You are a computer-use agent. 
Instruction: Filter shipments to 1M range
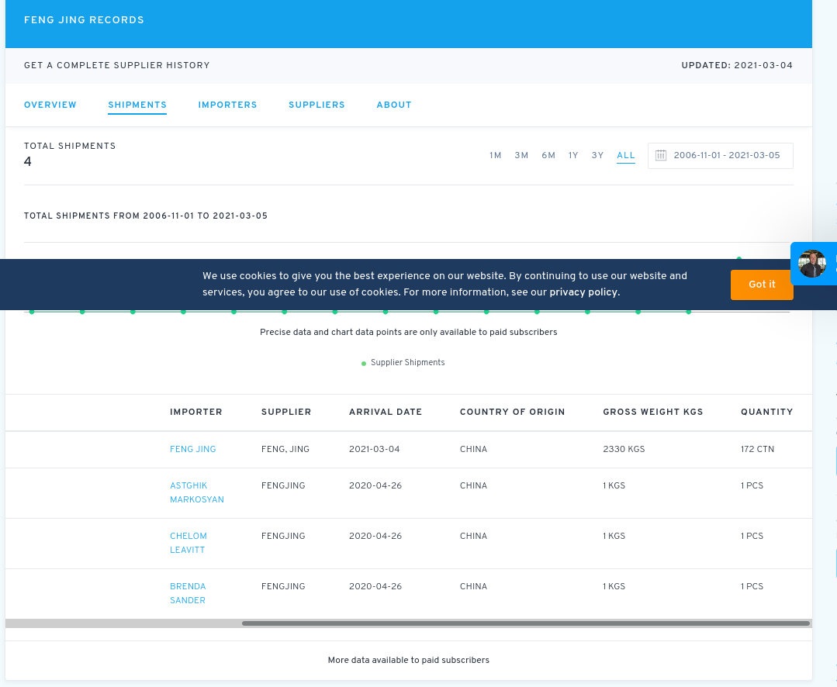point(496,155)
